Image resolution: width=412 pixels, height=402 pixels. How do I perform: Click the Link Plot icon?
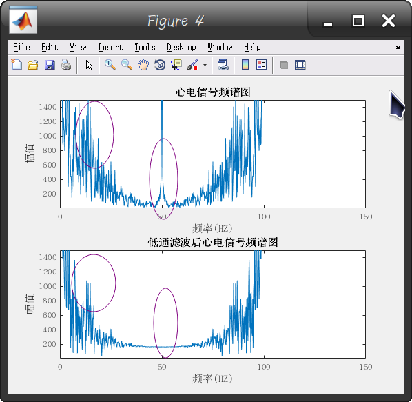pyautogui.click(x=223, y=65)
